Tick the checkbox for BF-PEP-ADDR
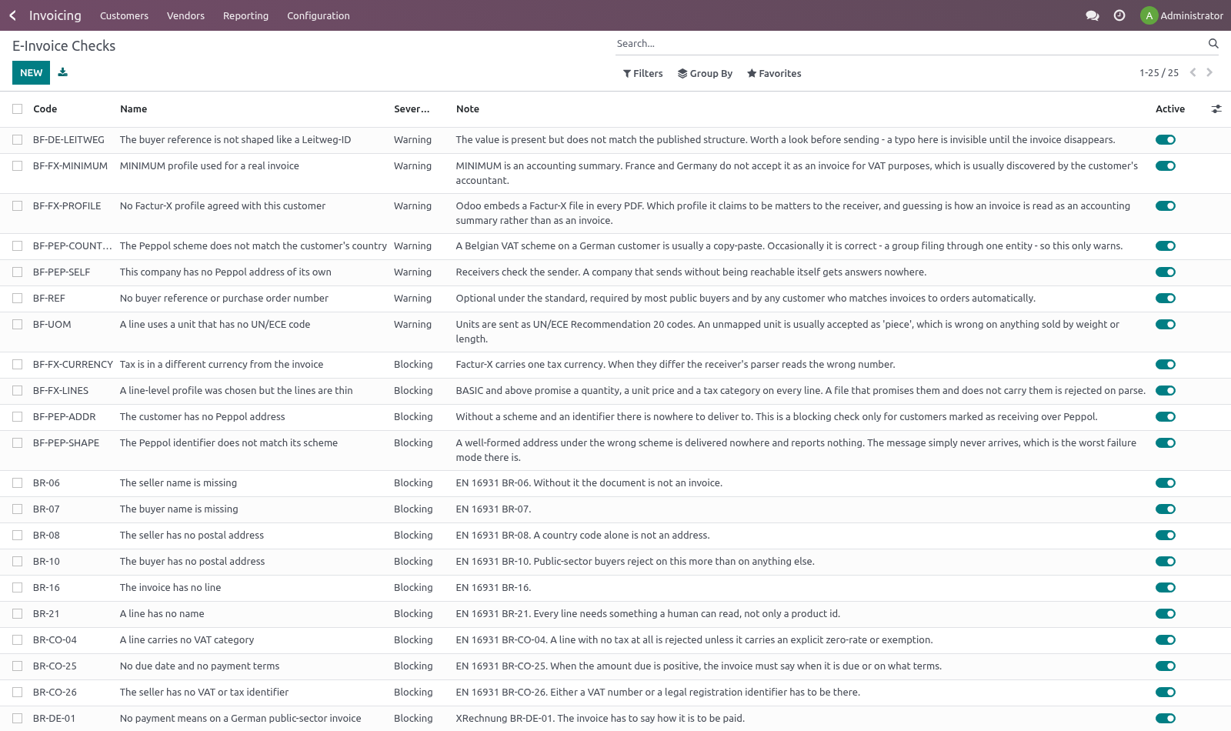 click(17, 417)
